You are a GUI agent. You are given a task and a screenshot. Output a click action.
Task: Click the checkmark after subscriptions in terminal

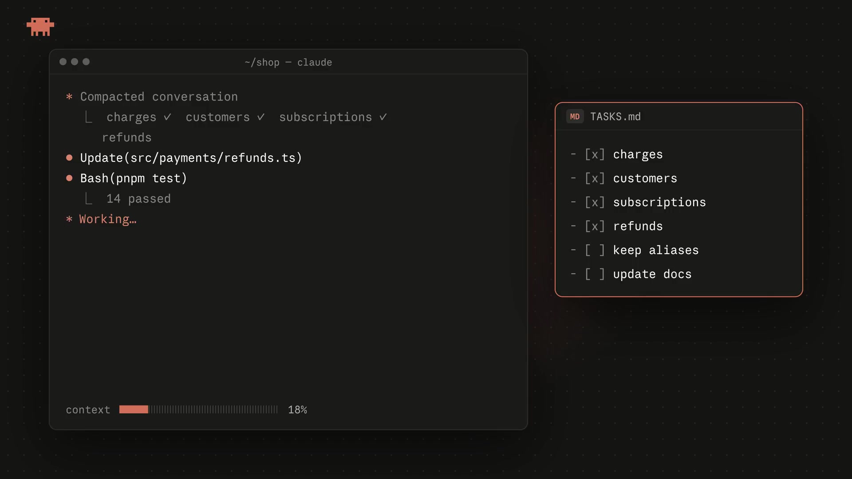coord(383,117)
